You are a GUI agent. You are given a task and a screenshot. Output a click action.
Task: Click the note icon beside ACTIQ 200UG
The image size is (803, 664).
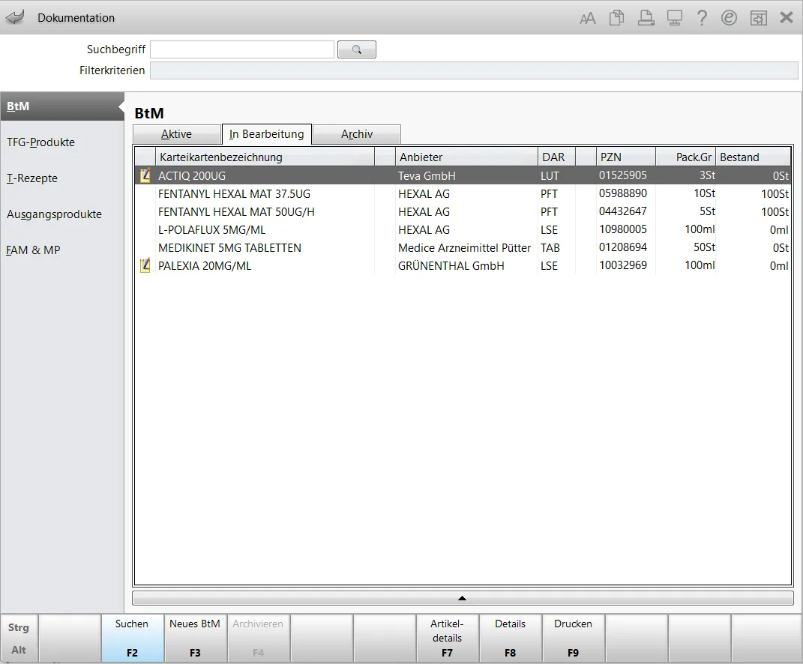click(x=145, y=175)
